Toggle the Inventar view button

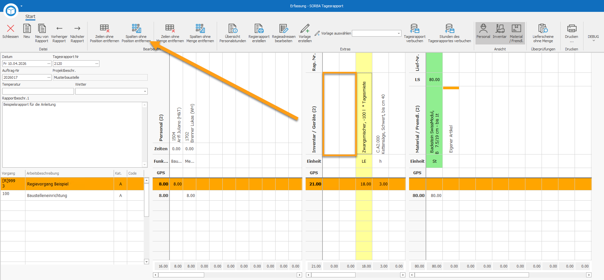point(500,33)
